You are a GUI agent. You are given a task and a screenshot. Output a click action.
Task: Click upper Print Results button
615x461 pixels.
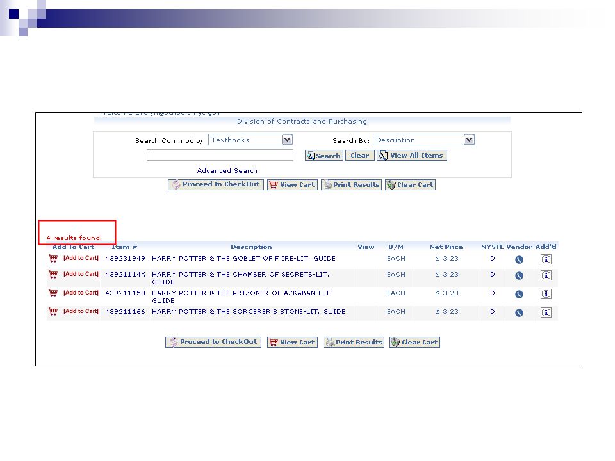click(351, 184)
